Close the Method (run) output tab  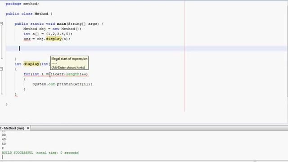click(x=28, y=128)
